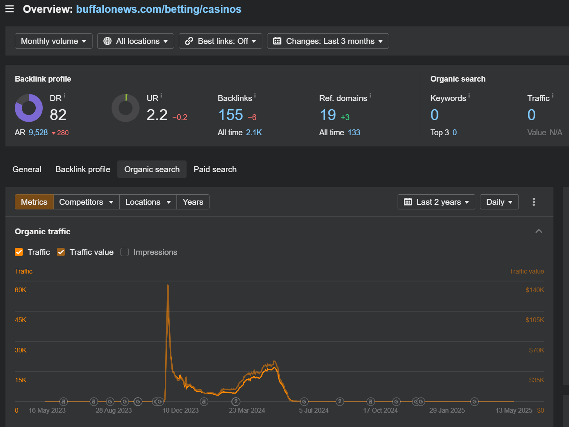Open the Last 2 years range dropdown
This screenshot has height=427, width=569.
pos(436,202)
